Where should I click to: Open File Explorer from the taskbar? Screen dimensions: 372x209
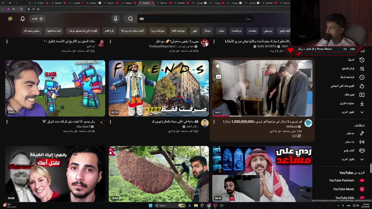tap(196, 206)
